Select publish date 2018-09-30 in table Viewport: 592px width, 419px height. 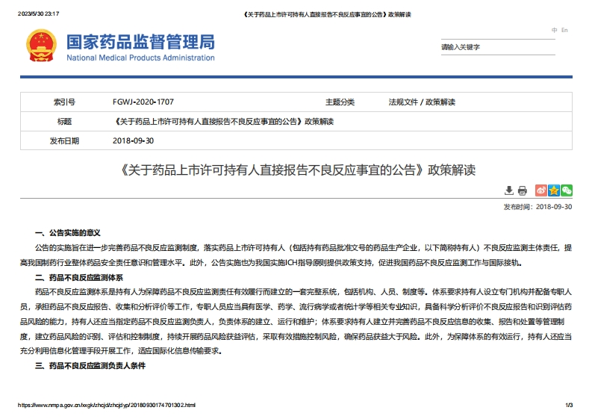134,141
